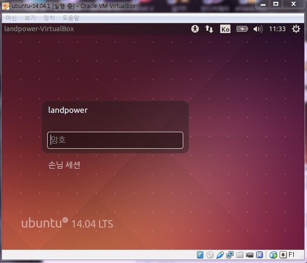
Task: Open the power gear session menu
Action: click(296, 29)
